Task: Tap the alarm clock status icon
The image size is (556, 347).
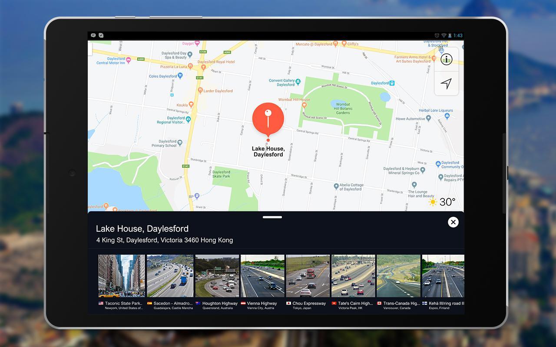Action: point(437,36)
